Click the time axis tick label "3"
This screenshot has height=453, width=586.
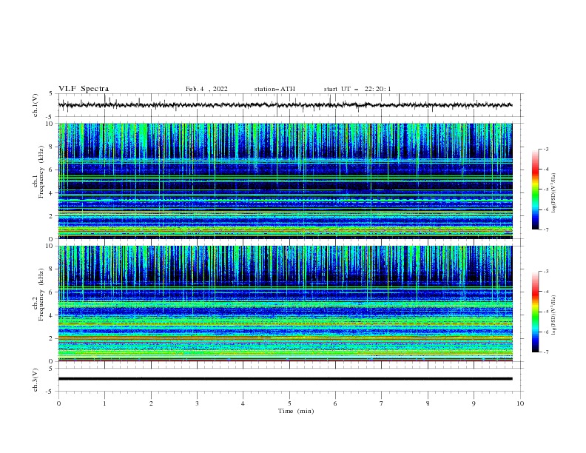click(197, 403)
